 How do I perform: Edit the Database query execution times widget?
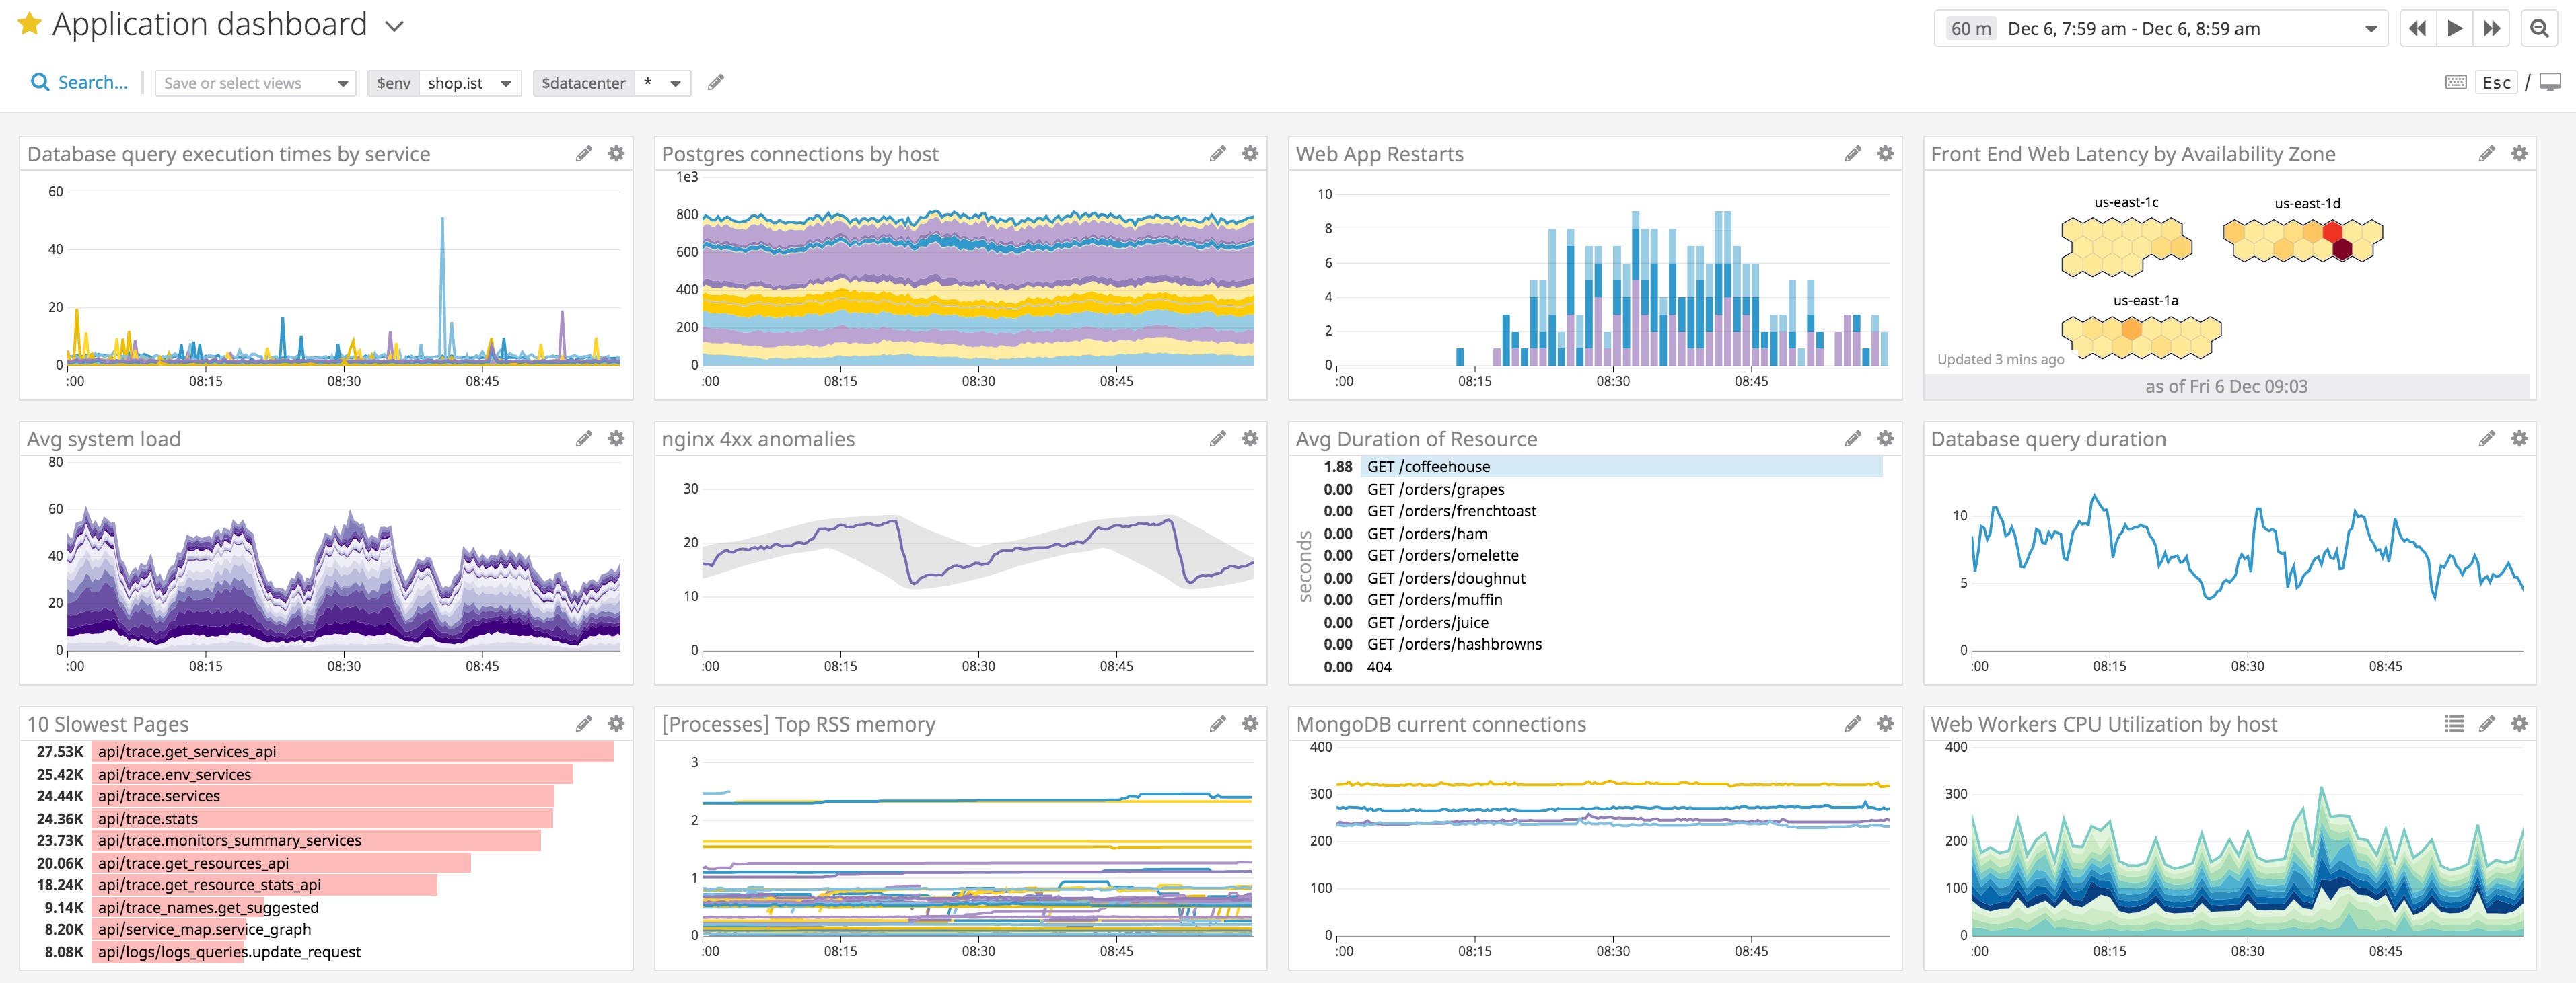[584, 154]
